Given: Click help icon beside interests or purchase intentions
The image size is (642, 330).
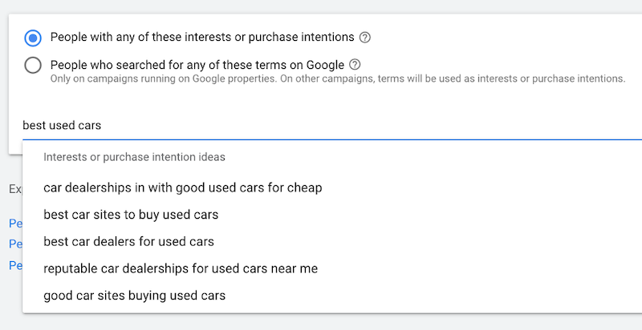Looking at the screenshot, I should point(365,38).
